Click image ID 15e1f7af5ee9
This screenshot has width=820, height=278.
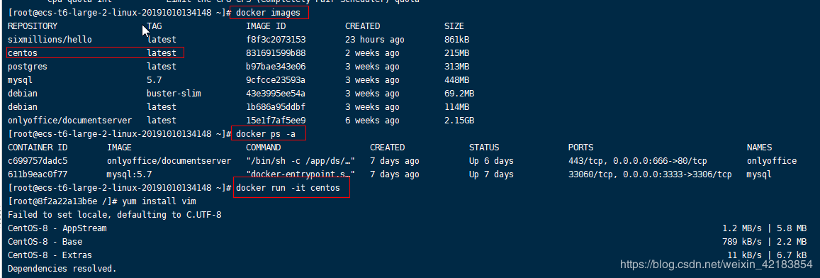point(276,121)
